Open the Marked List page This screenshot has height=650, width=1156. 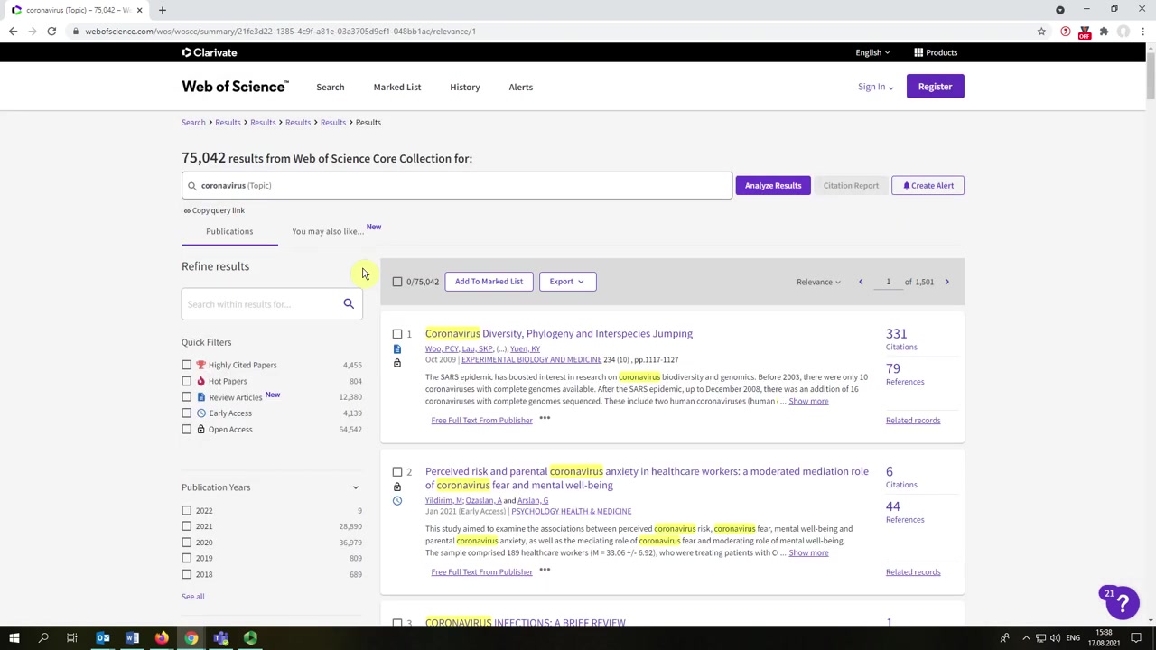[x=397, y=87]
